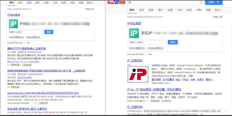Screen dimensions: 232x116
Task: Expand dropdown arrow after www.ip138.com in right window
Action: [x=146, y=54]
